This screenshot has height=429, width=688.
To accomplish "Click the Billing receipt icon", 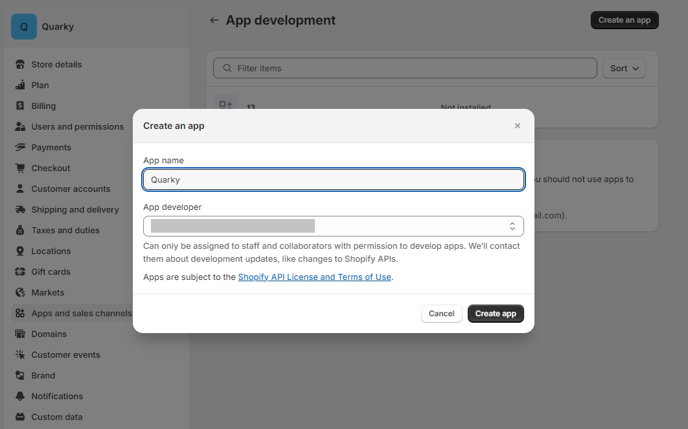I will [x=20, y=106].
